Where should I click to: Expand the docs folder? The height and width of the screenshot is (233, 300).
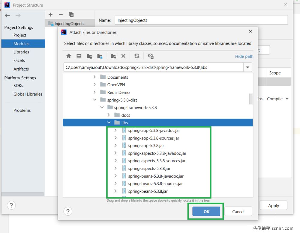click(109, 115)
